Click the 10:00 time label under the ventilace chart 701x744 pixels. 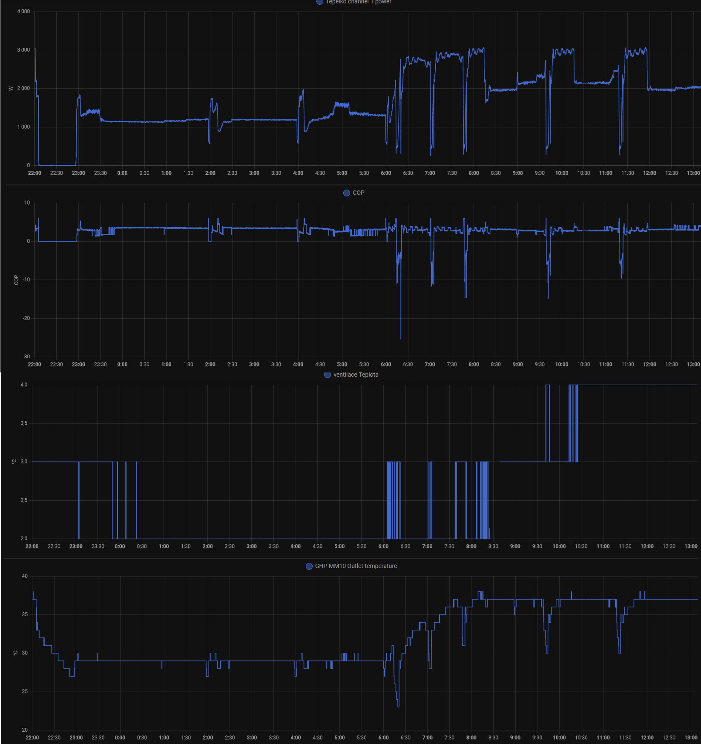[559, 546]
